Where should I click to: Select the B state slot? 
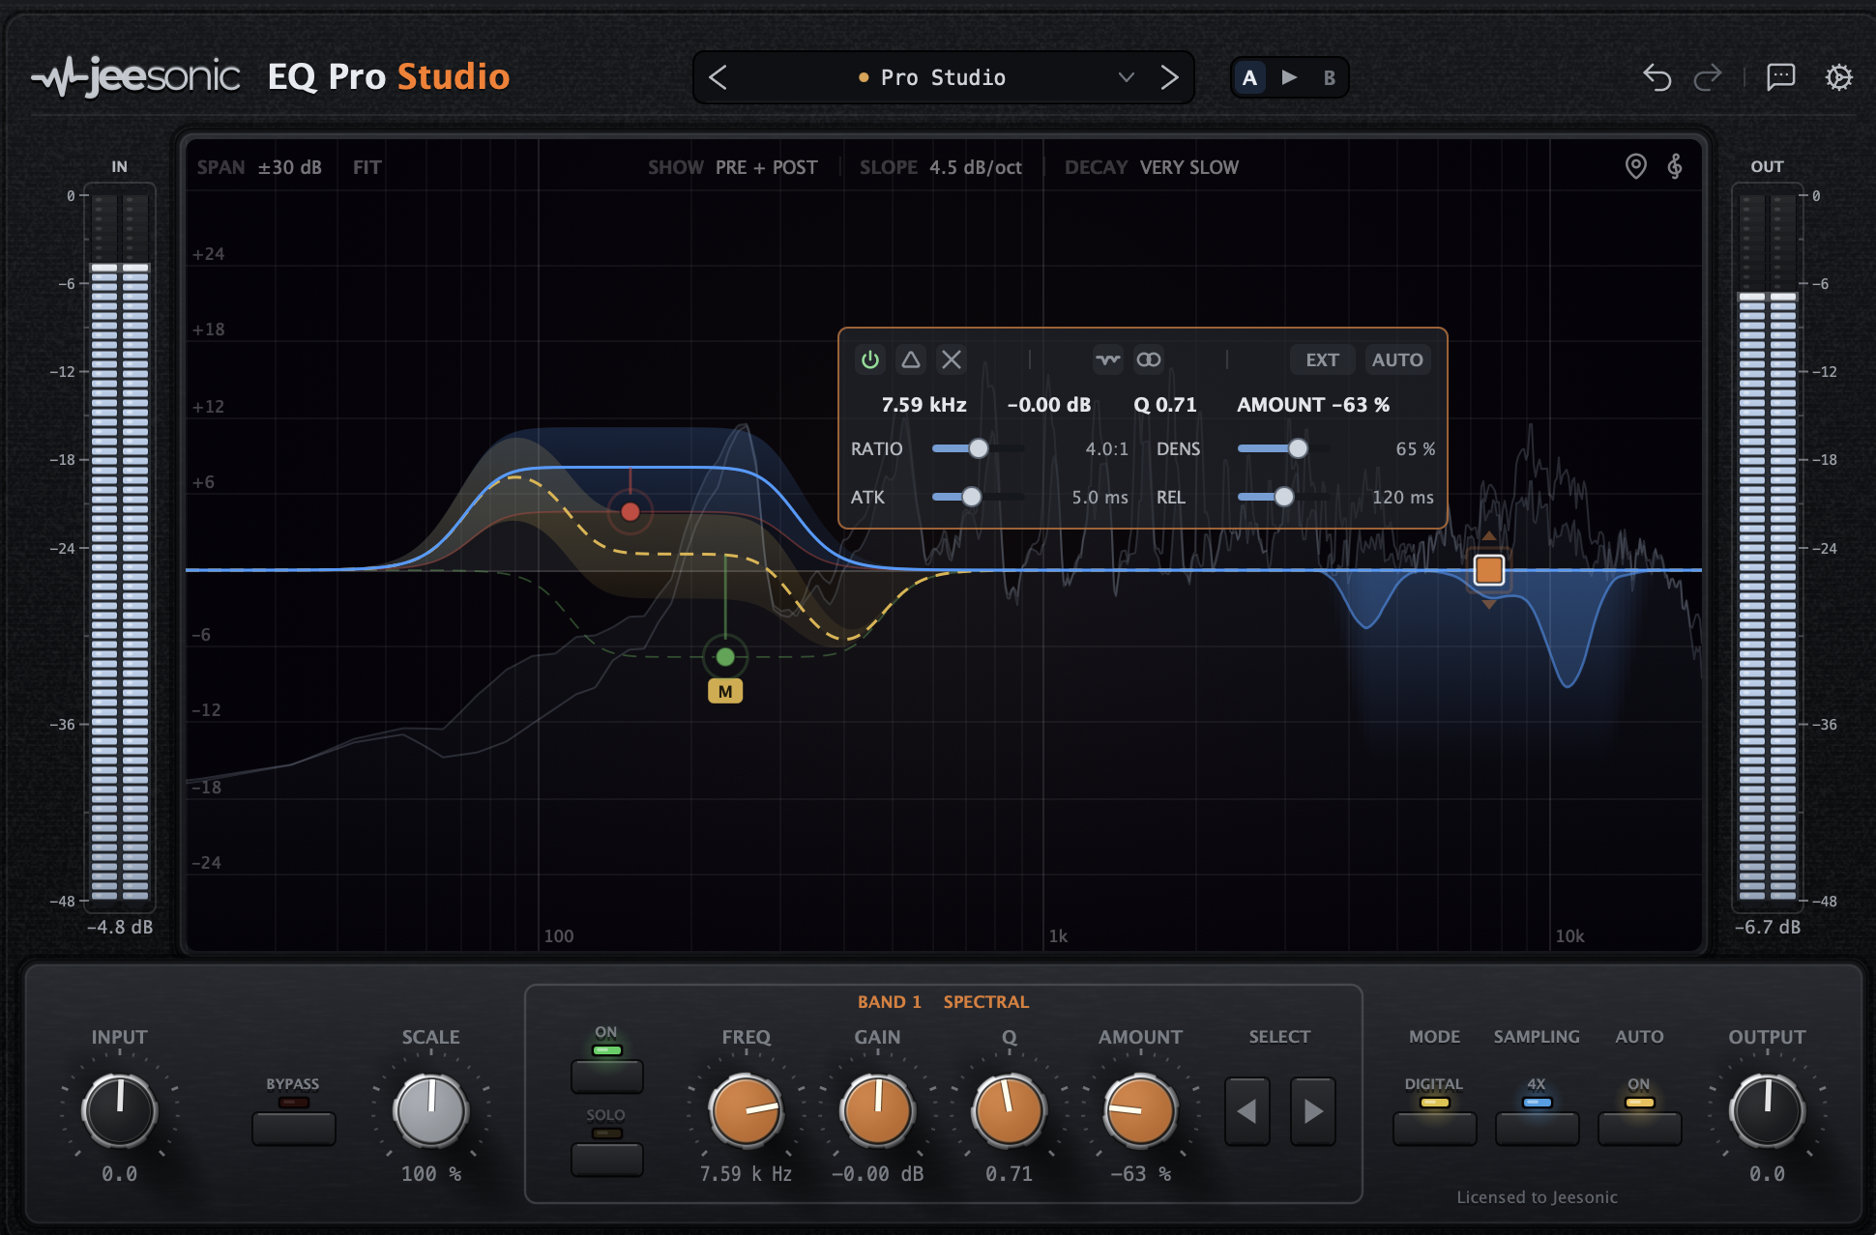tap(1330, 77)
